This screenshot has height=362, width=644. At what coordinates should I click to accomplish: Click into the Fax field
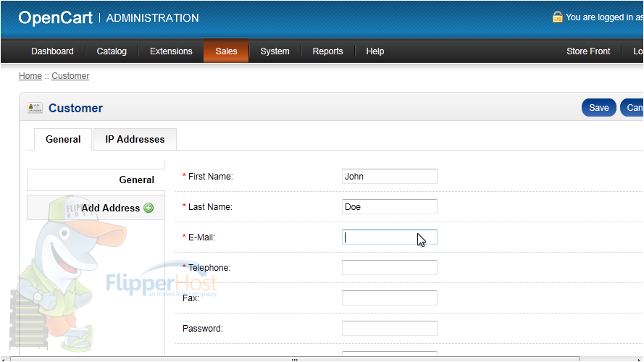click(389, 298)
